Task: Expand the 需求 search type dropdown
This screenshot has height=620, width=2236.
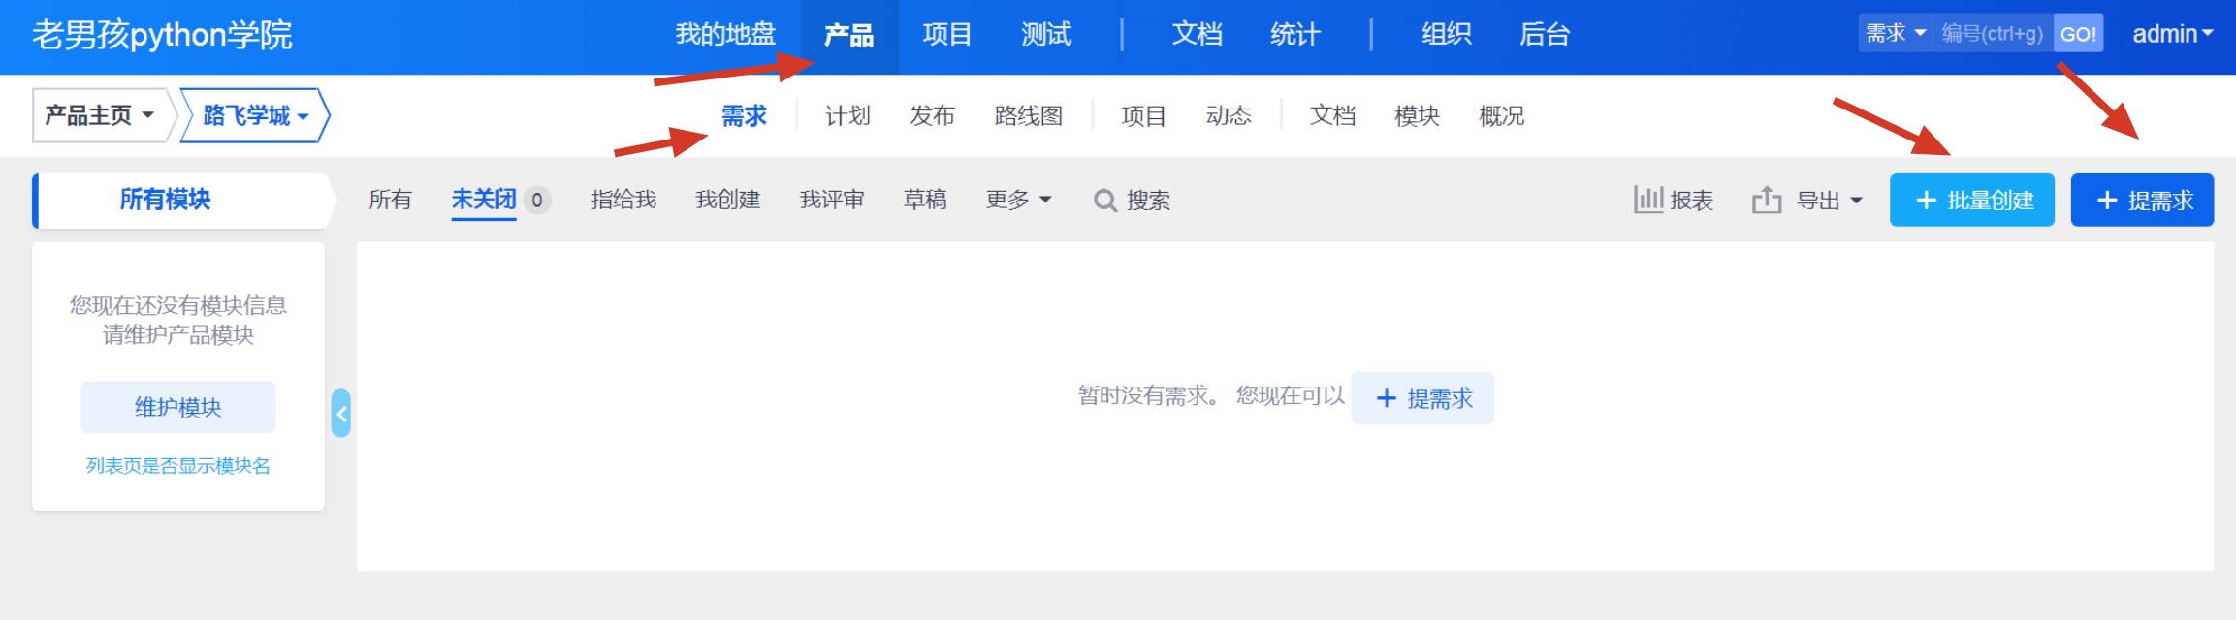Action: pyautogui.click(x=1895, y=34)
